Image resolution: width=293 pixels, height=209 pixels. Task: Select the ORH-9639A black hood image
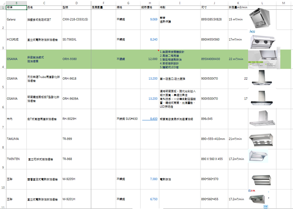pos(262,98)
